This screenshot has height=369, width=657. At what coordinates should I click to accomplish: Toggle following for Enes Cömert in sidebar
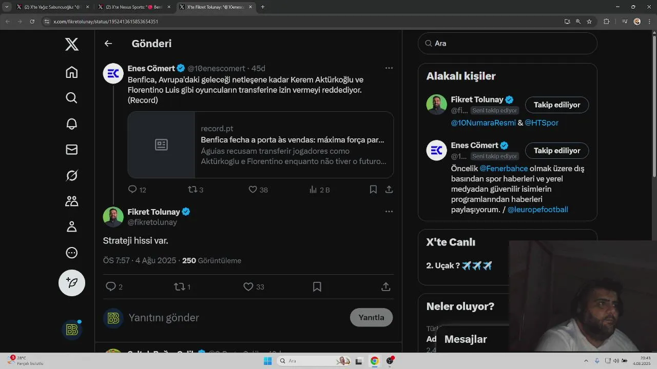[557, 151]
